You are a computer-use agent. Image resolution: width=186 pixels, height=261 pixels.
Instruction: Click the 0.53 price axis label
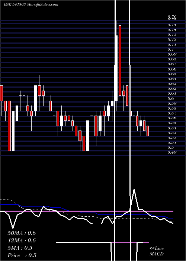tap(172, 133)
